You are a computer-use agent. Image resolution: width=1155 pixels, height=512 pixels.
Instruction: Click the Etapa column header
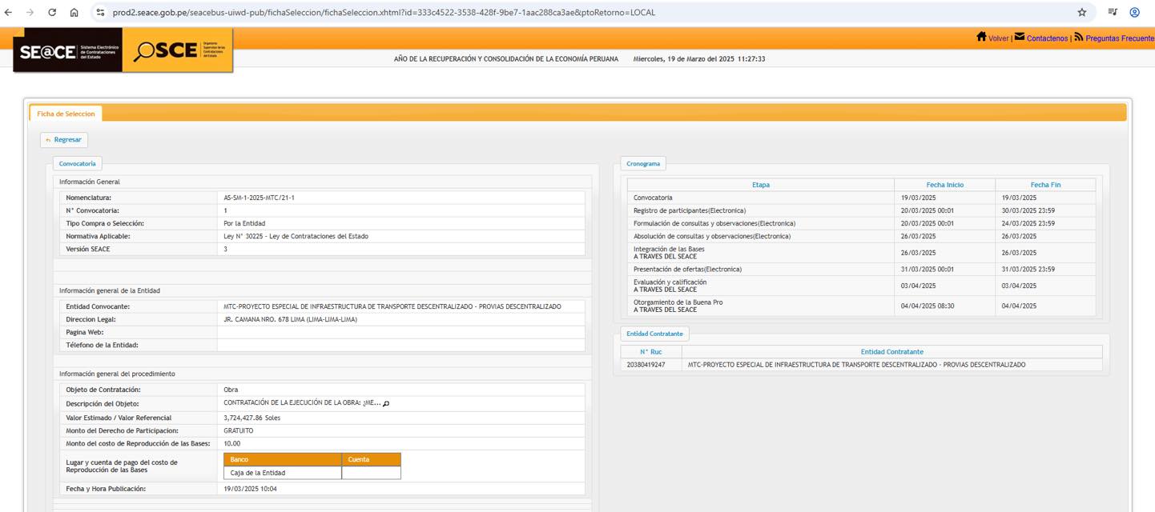(x=761, y=185)
